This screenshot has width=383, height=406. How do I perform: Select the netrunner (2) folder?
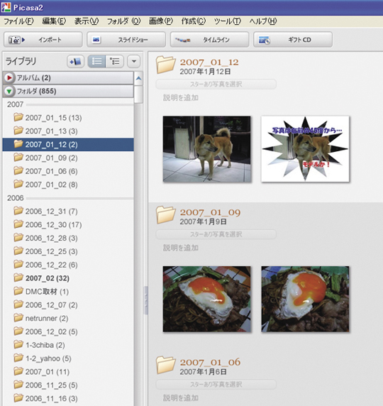[68, 318]
